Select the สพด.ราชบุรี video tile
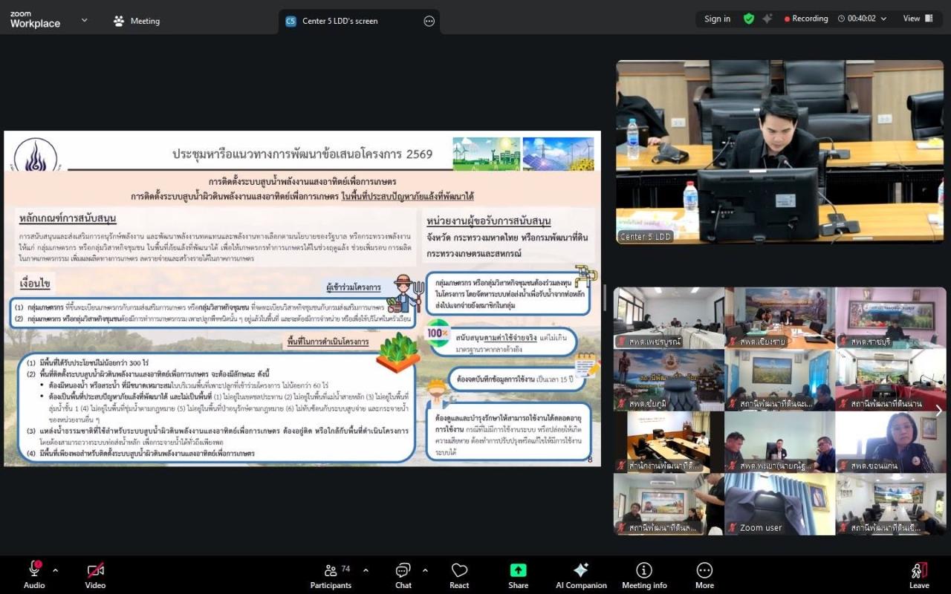951x594 pixels. 891,318
